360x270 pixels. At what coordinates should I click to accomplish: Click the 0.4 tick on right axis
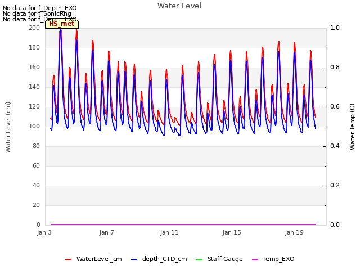pyautogui.click(x=335, y=146)
